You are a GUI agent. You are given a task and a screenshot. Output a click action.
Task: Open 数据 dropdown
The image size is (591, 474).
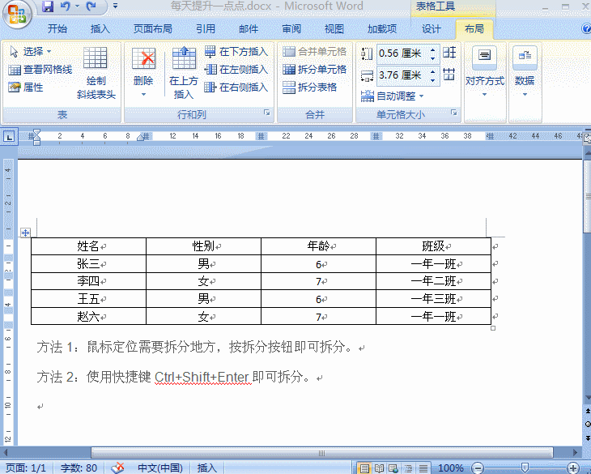(x=525, y=71)
